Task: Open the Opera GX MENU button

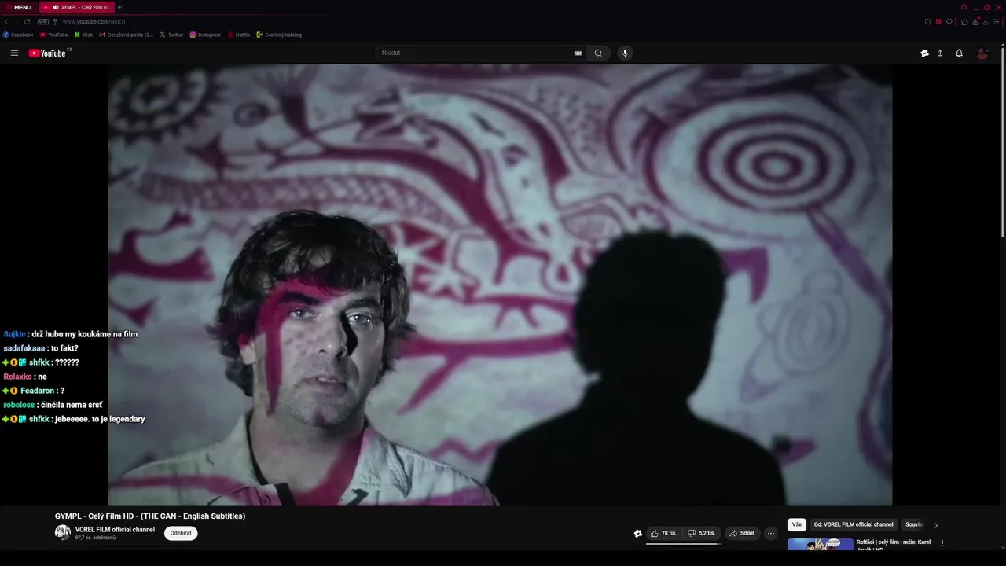Action: click(x=20, y=7)
